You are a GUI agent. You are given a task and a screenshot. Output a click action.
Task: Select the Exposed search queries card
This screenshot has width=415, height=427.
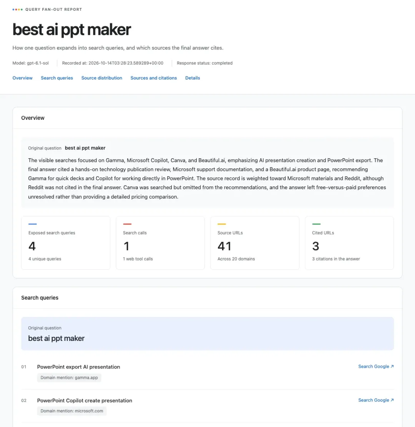pos(66,243)
